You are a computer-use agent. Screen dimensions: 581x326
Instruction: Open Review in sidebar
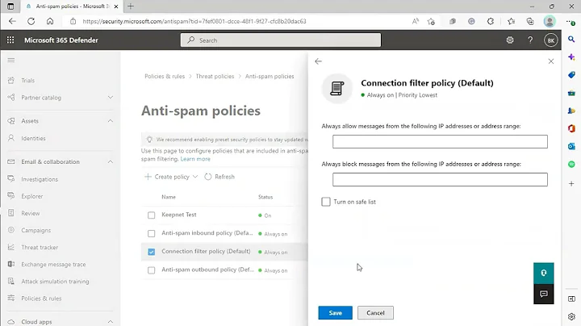pos(31,213)
